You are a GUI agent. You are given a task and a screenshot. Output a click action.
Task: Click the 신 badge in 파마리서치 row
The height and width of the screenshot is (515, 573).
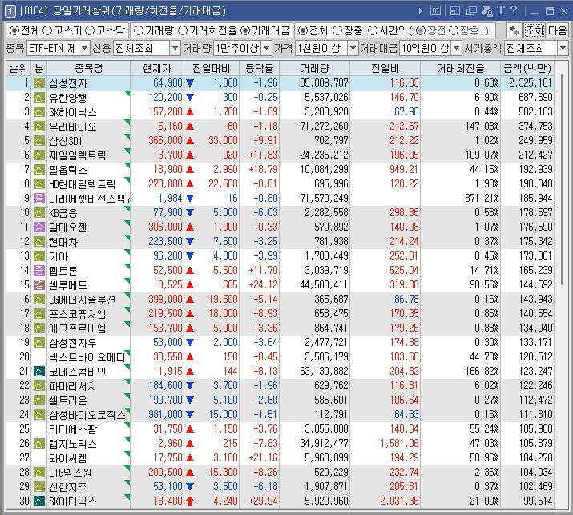coord(39,386)
